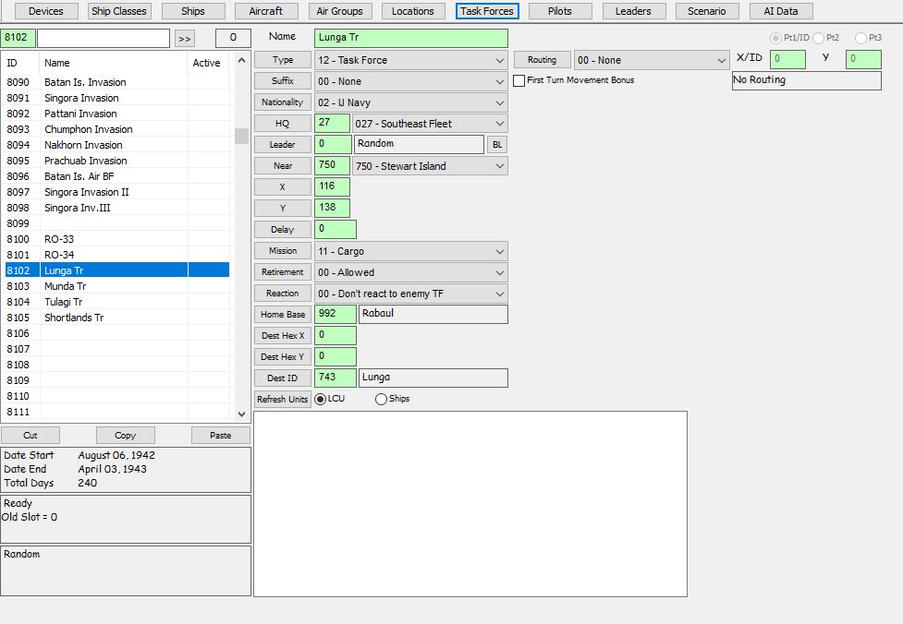Click the Cut button
The height and width of the screenshot is (624, 903).
tap(31, 436)
